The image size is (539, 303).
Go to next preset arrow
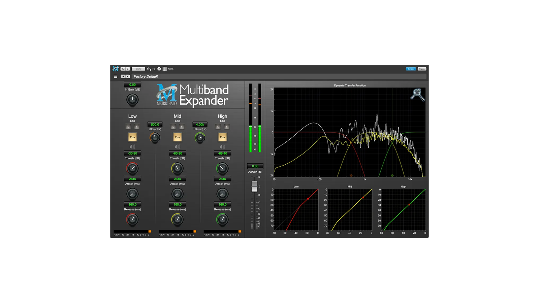click(x=128, y=76)
